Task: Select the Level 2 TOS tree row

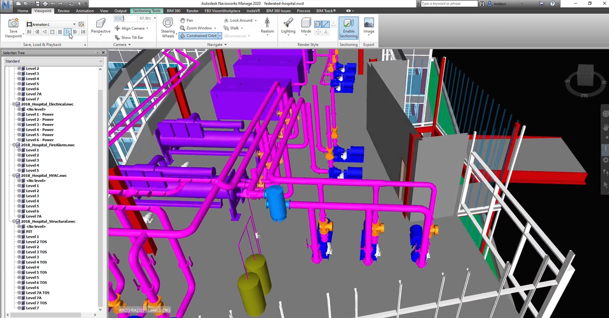Action: (37, 241)
